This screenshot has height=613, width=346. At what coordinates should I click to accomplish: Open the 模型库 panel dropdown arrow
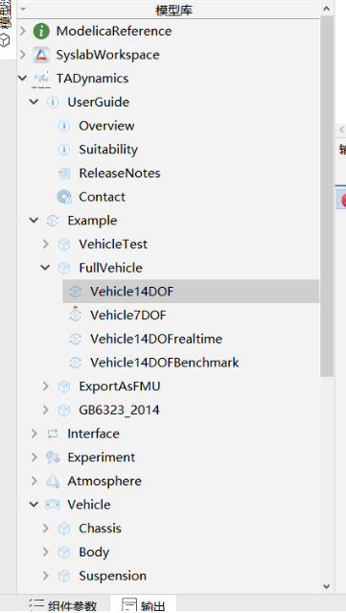coord(23,9)
